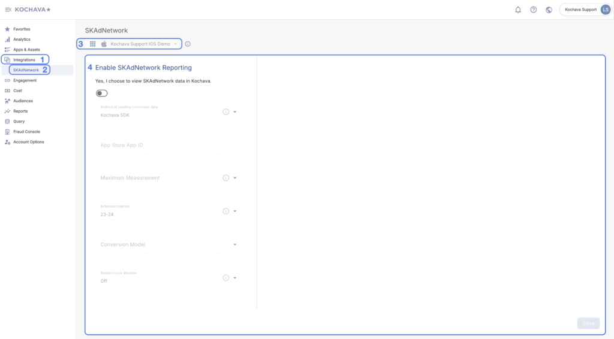Image resolution: width=614 pixels, height=339 pixels.
Task: Open the app grid selector icon
Action: 93,44
